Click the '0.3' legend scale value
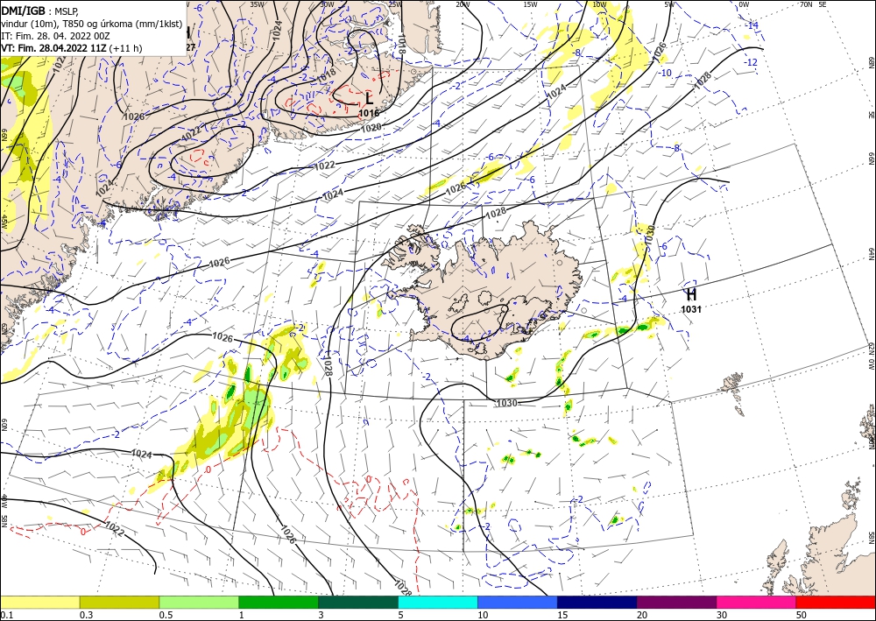Image resolution: width=876 pixels, height=621 pixels. [86, 615]
